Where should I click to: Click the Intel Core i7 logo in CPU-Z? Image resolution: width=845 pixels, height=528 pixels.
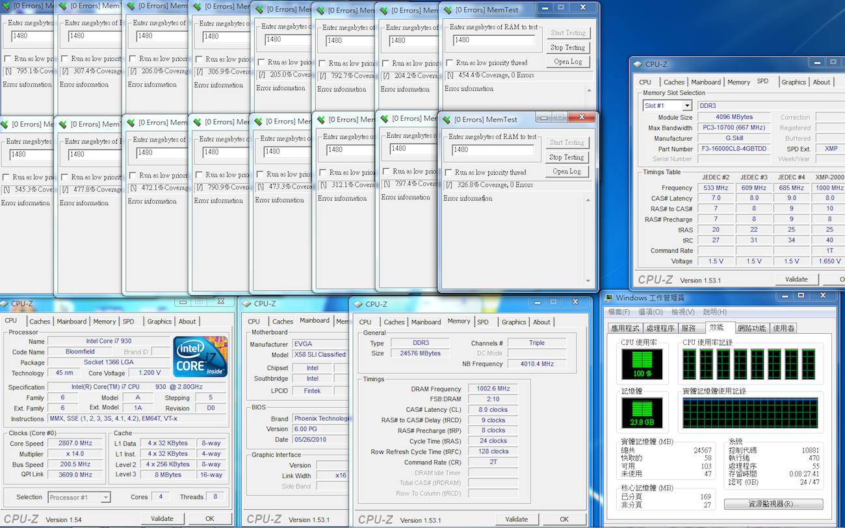click(200, 356)
